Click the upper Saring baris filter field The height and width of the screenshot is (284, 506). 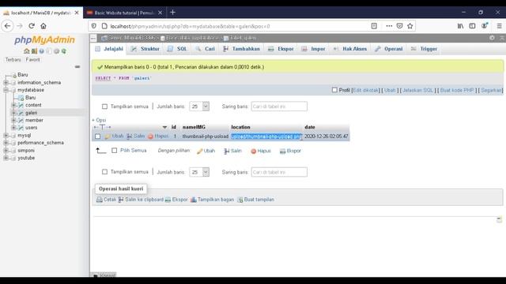279,106
